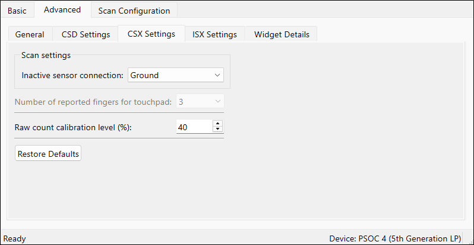The height and width of the screenshot is (245, 474).
Task: Select the Advanced tab
Action: pos(62,9)
